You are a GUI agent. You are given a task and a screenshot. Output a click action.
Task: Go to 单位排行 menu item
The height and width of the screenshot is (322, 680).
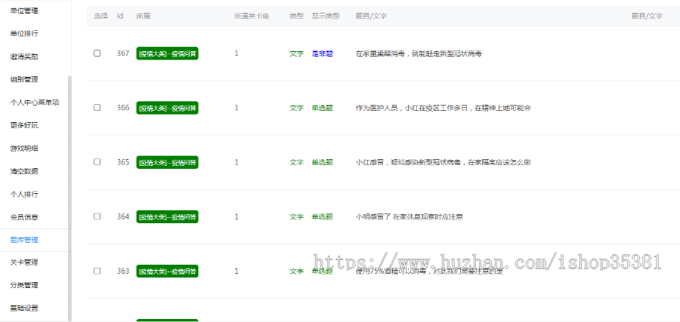[x=24, y=34]
